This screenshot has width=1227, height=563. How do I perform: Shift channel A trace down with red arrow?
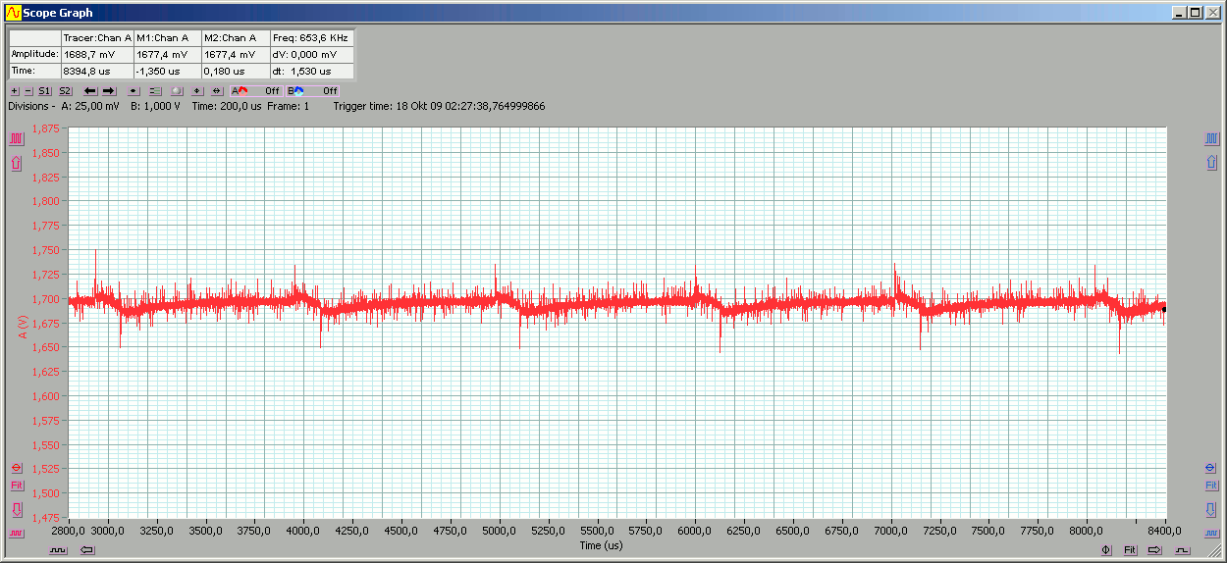16,509
